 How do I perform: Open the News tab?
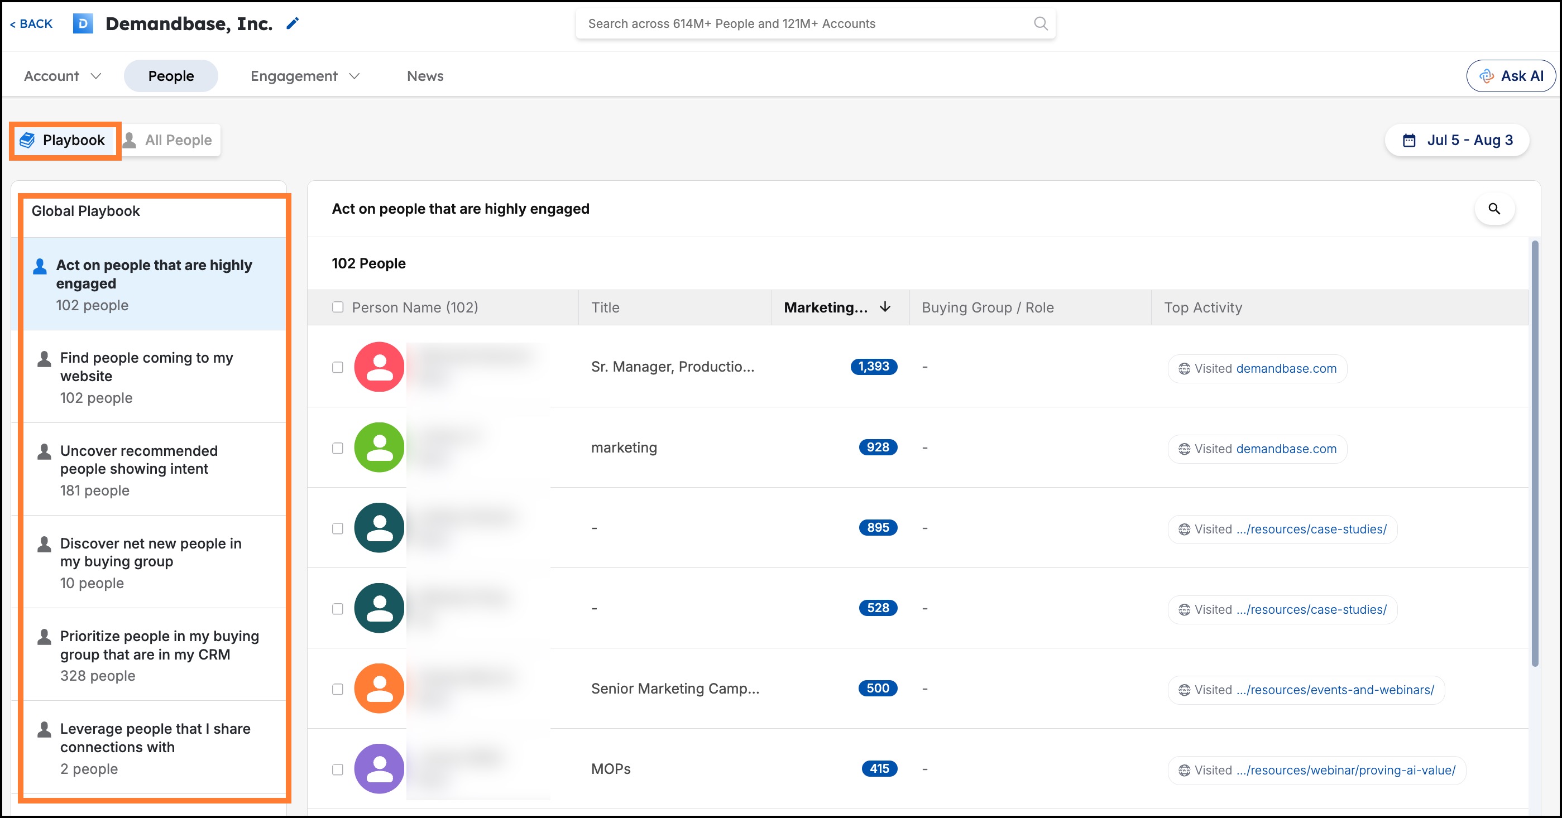(x=425, y=76)
